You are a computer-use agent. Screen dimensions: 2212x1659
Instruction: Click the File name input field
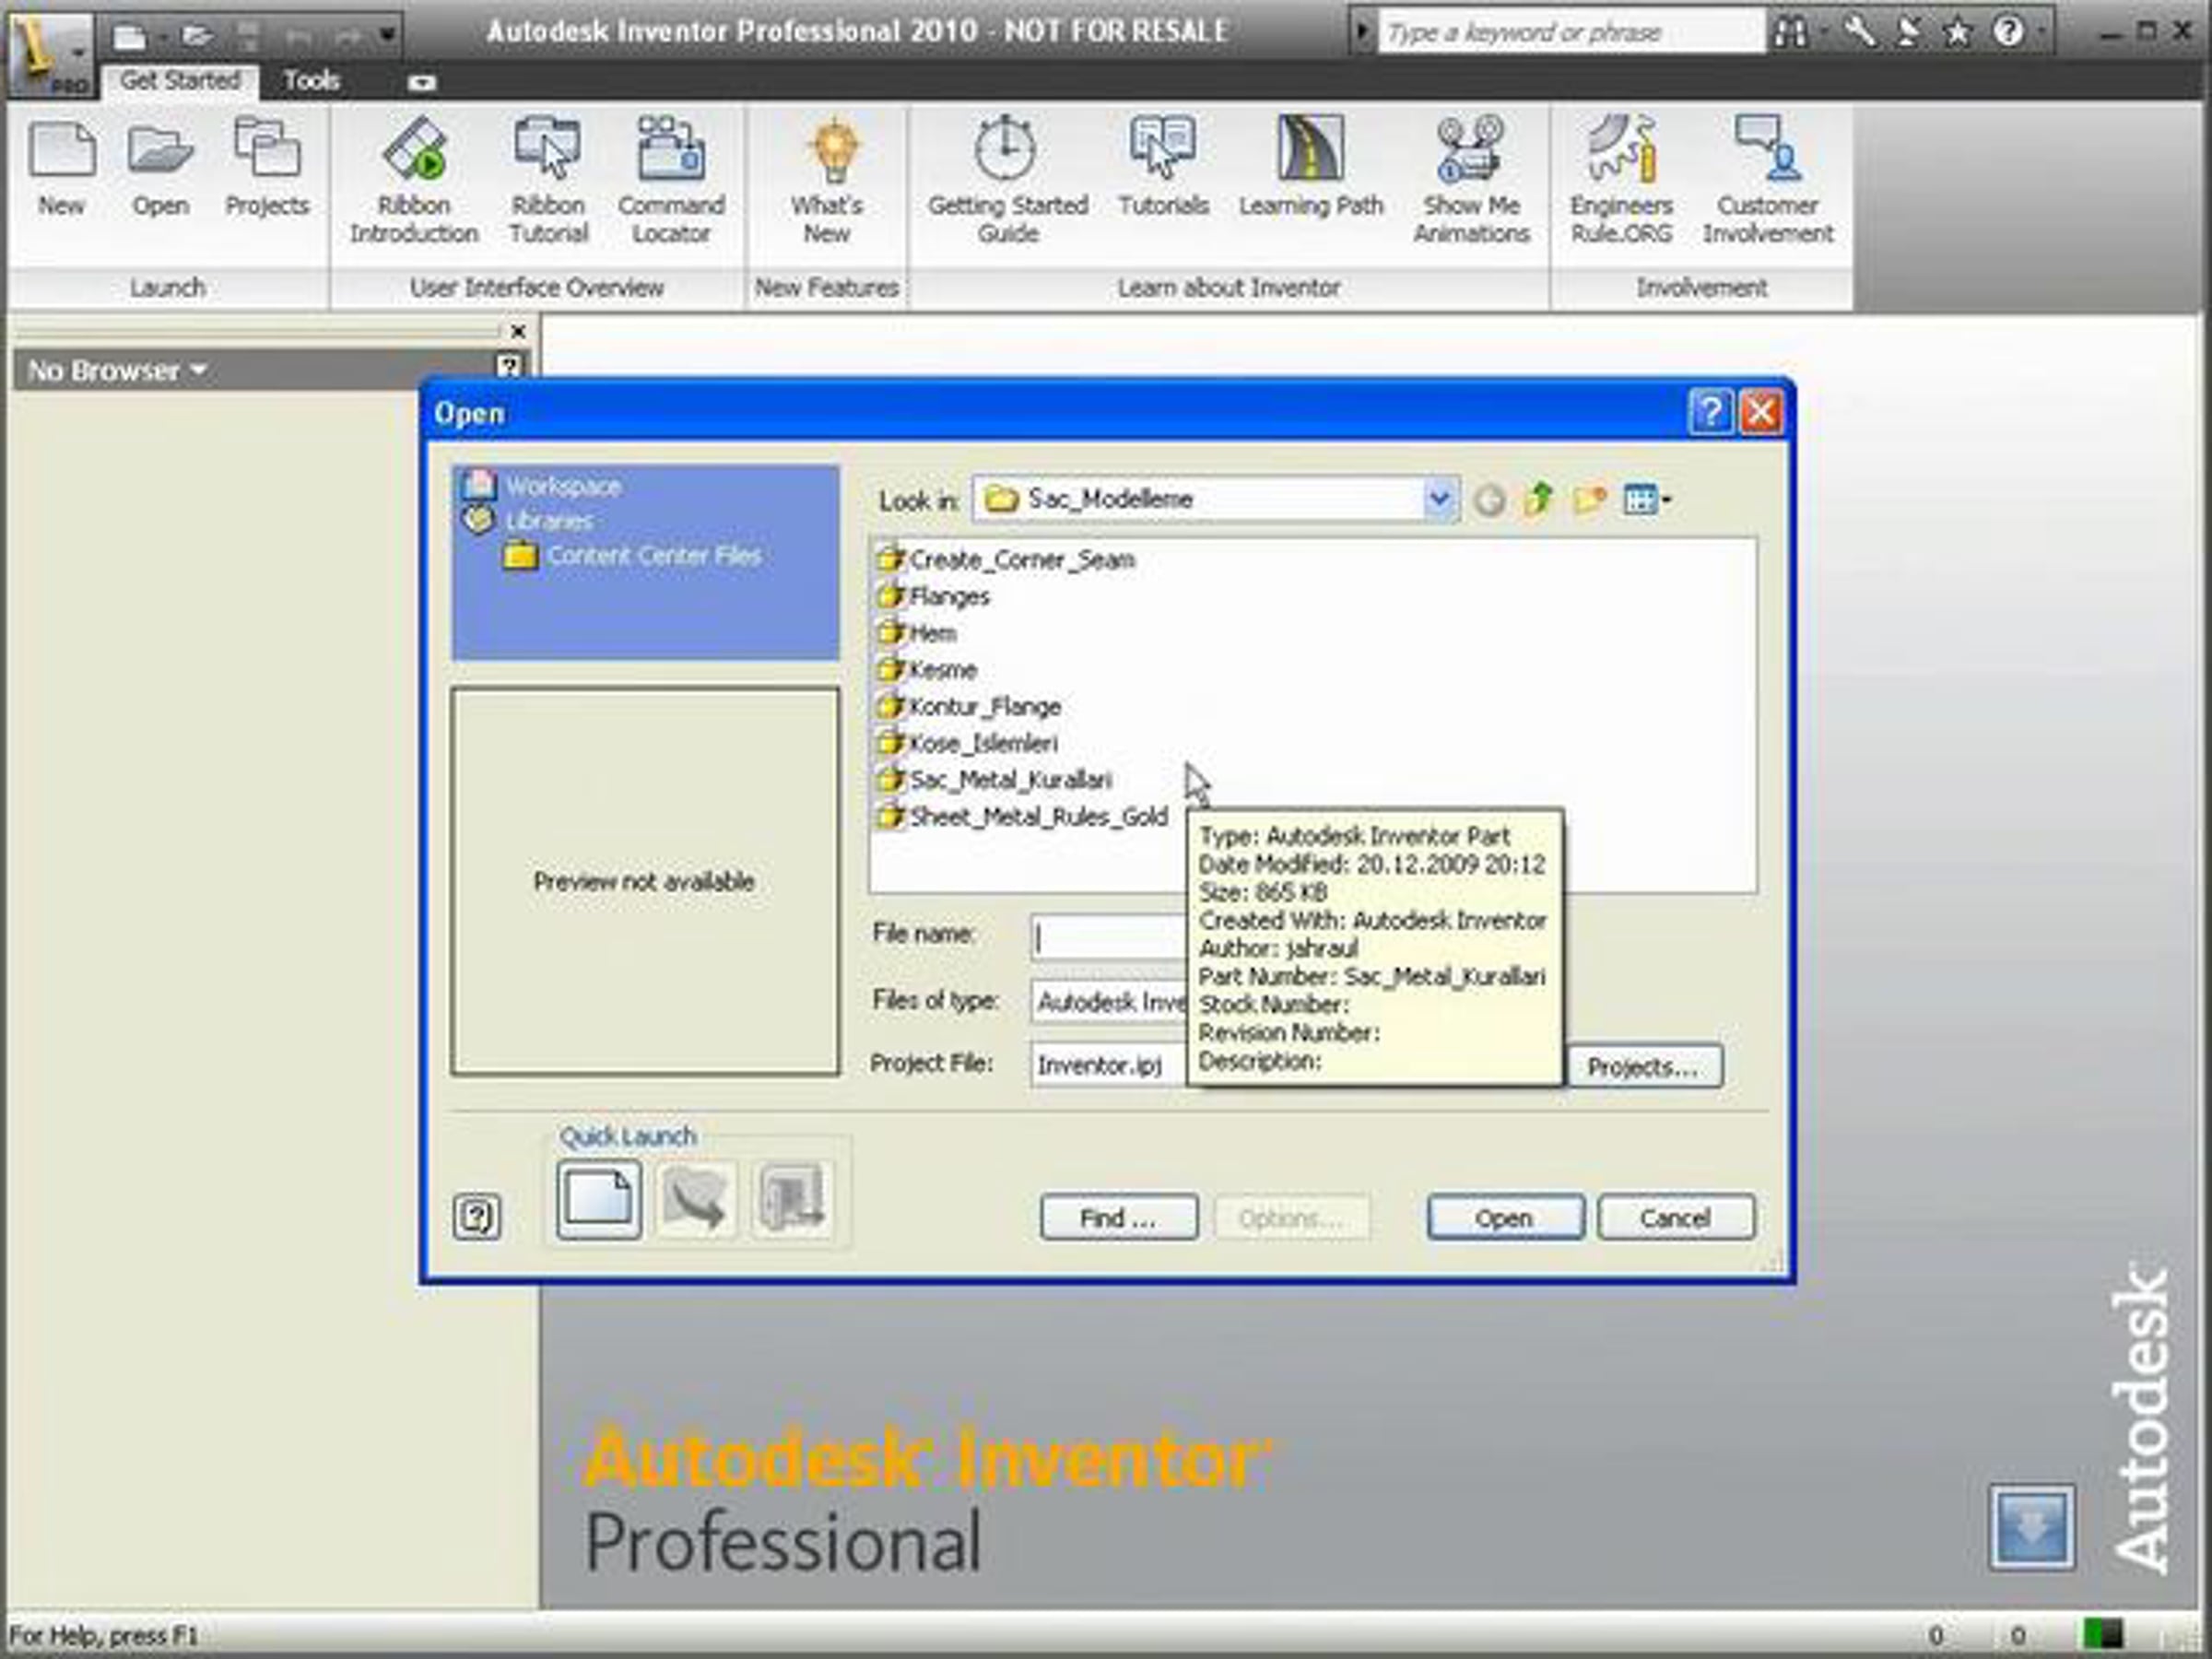pos(1109,938)
